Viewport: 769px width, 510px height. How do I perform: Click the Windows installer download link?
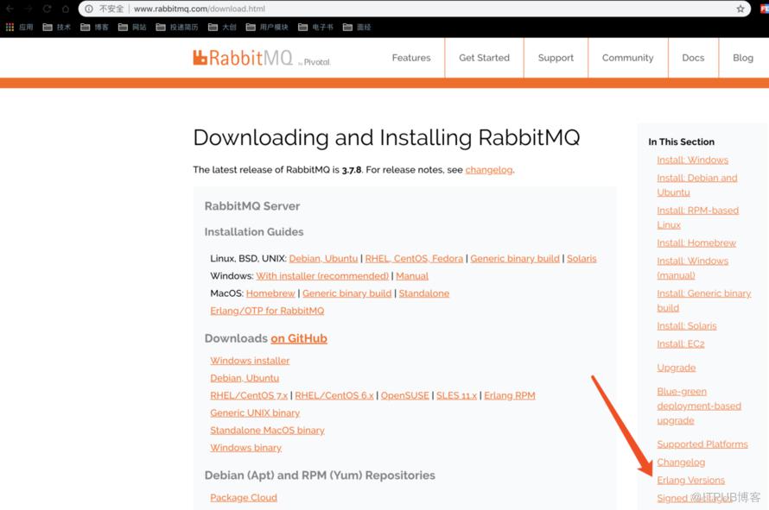click(250, 361)
